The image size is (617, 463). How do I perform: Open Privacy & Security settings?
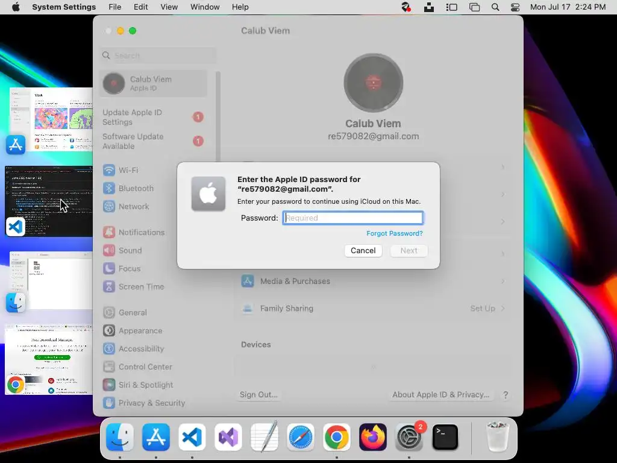point(143,403)
